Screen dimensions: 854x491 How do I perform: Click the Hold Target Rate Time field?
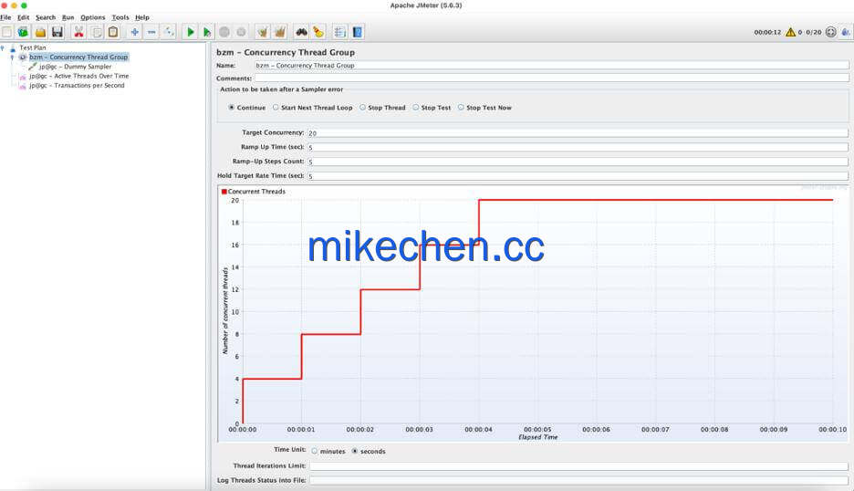click(x=578, y=176)
